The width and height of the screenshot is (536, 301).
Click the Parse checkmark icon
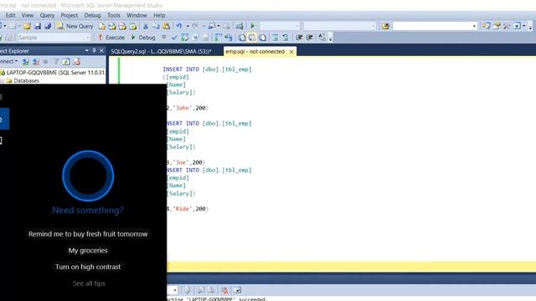(x=174, y=38)
